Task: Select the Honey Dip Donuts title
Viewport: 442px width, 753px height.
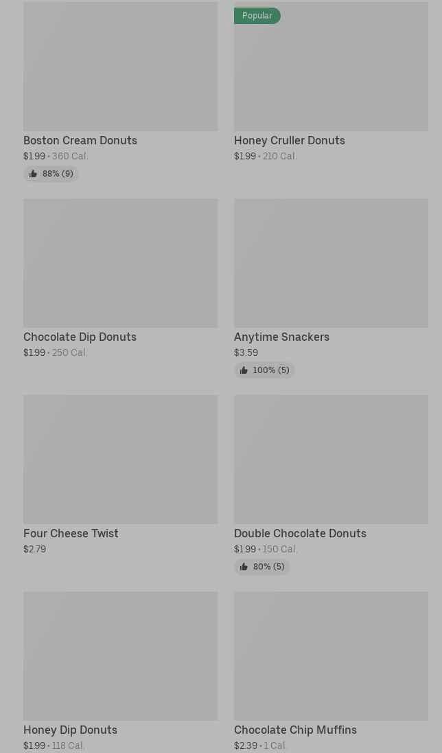Action: [70, 730]
